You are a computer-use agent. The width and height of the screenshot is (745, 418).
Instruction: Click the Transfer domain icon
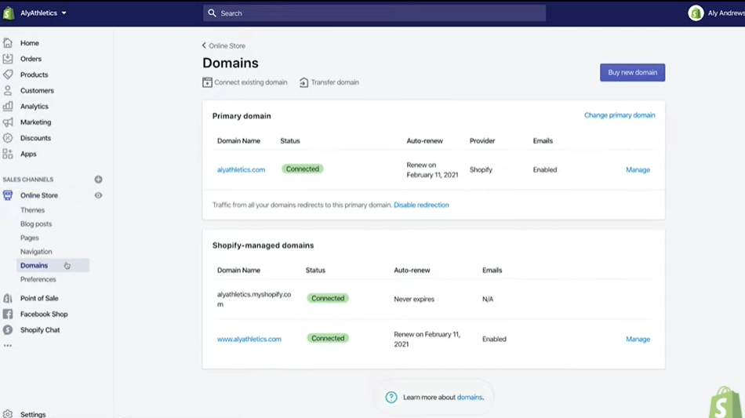click(x=303, y=82)
